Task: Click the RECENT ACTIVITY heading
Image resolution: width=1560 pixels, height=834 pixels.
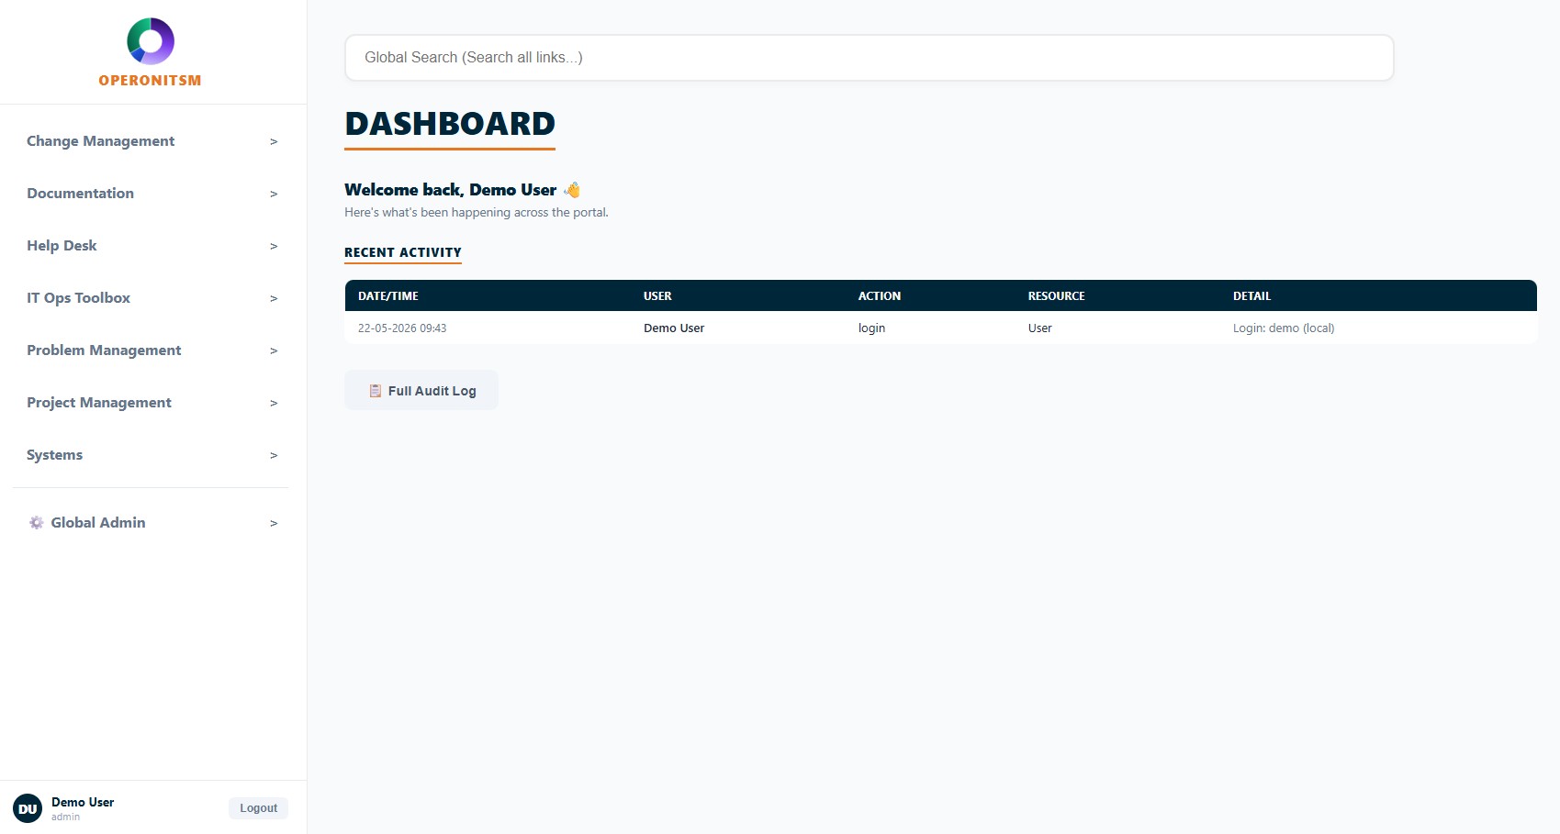Action: 403,252
